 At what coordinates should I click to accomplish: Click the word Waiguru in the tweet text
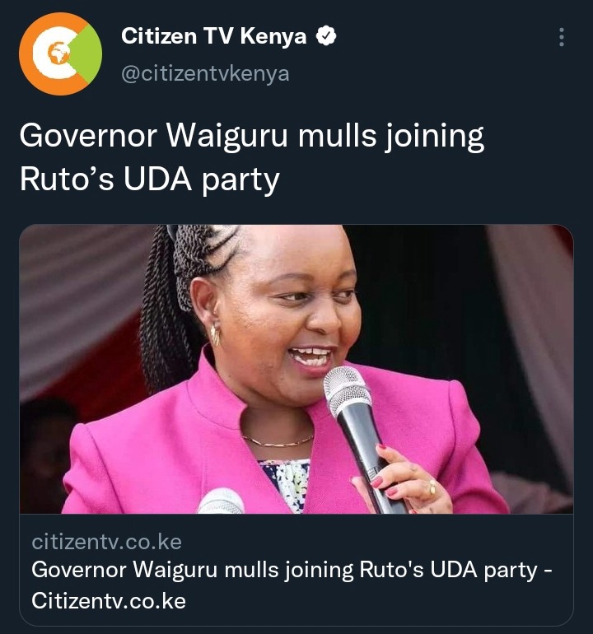point(227,137)
